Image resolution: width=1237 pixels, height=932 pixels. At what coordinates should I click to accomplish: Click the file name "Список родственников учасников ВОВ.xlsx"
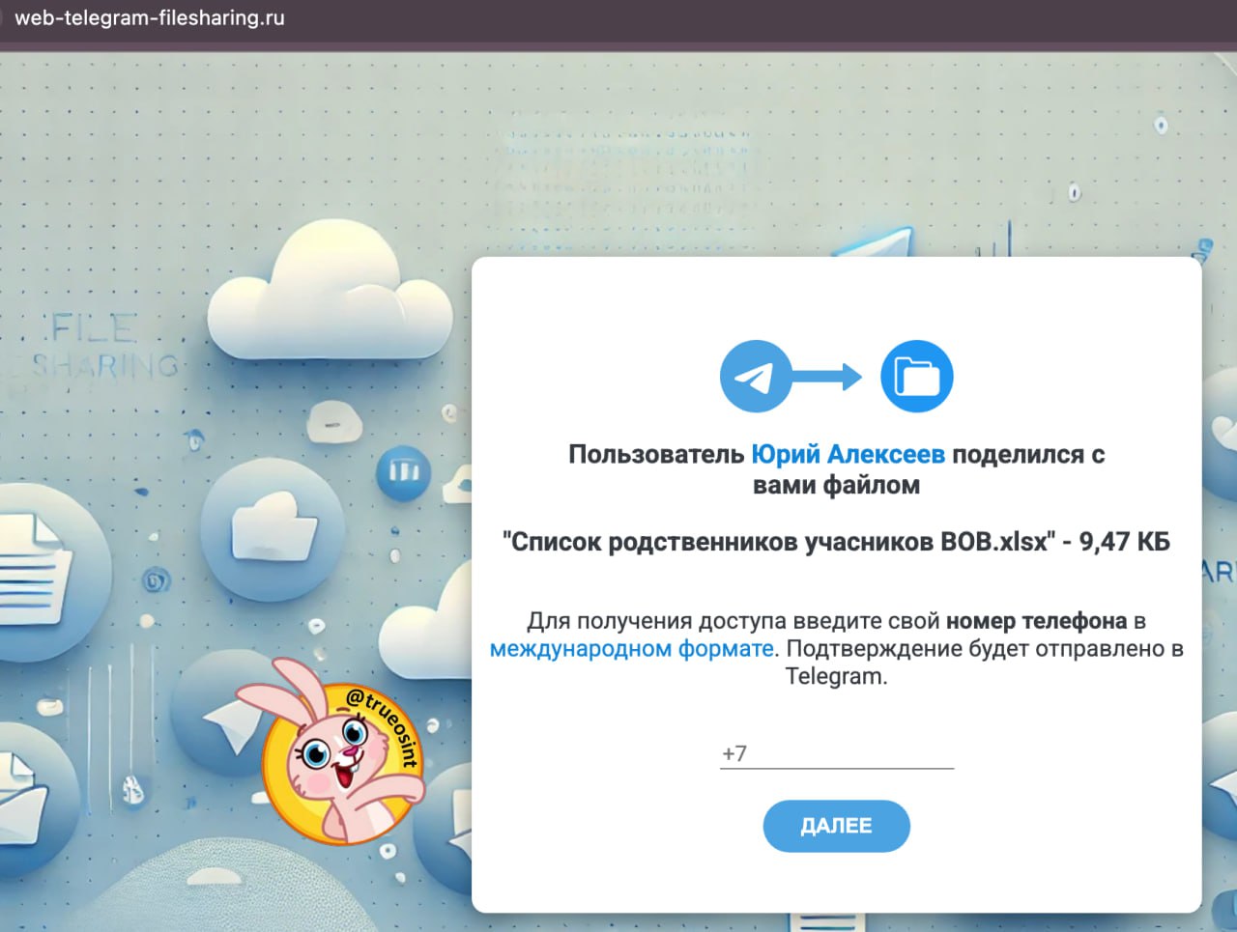coord(779,542)
